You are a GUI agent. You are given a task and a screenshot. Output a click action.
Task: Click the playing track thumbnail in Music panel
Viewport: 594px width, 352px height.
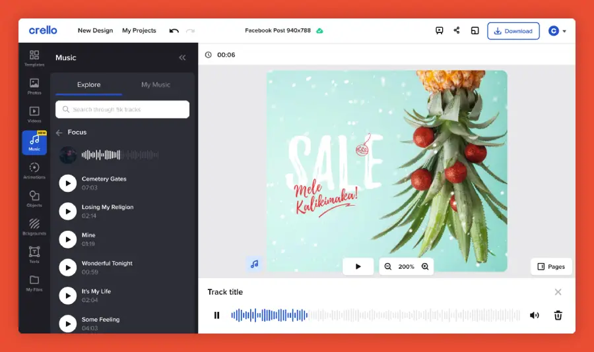[x=68, y=155]
